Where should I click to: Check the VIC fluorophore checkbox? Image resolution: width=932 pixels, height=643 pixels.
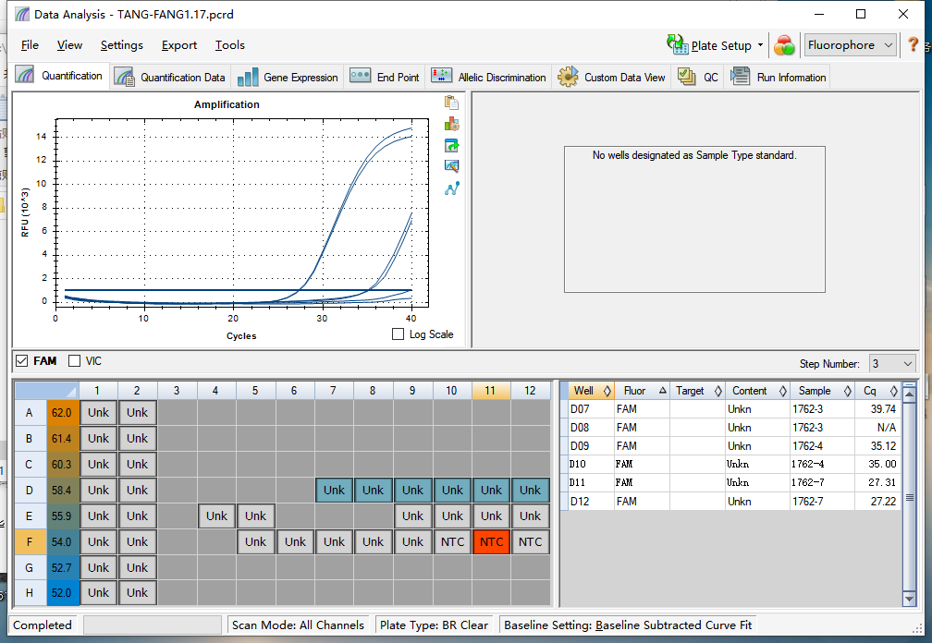[74, 361]
